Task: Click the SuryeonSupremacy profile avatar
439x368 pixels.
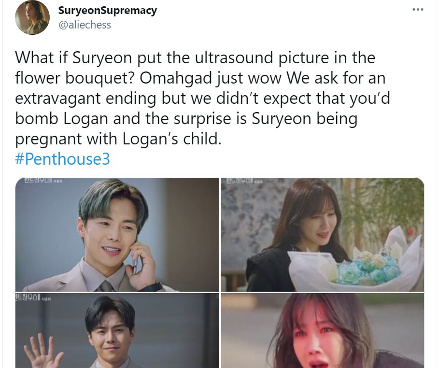Action: point(32,17)
